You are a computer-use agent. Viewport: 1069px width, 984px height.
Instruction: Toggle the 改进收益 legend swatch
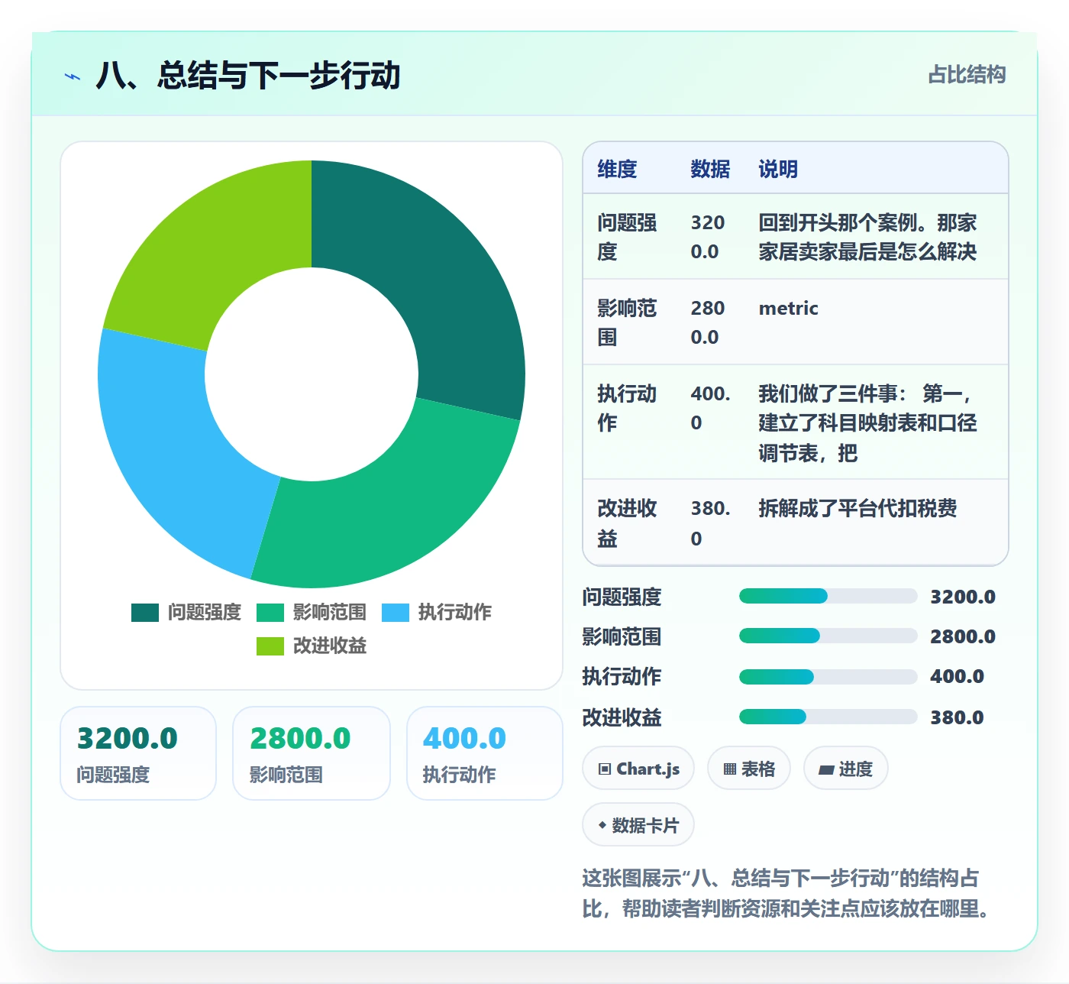coord(270,646)
